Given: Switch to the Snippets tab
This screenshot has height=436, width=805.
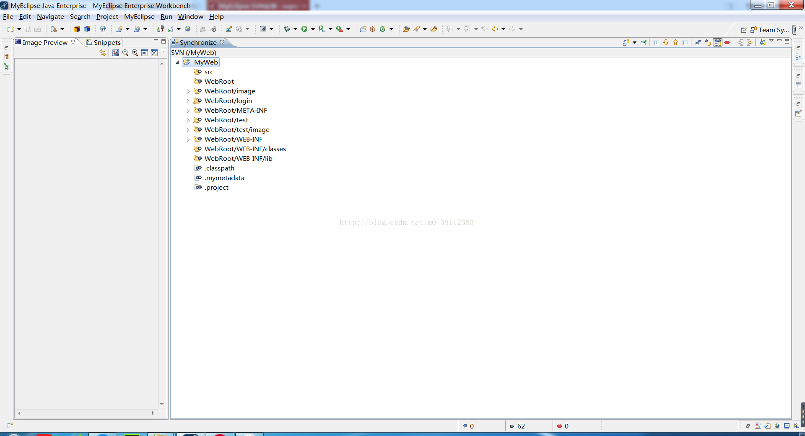Looking at the screenshot, I should (103, 42).
